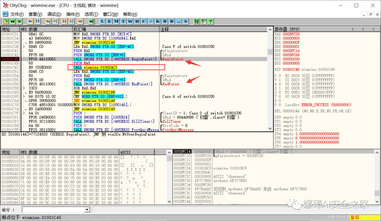
Task: Click the 注释 column header
Action: pos(213,29)
